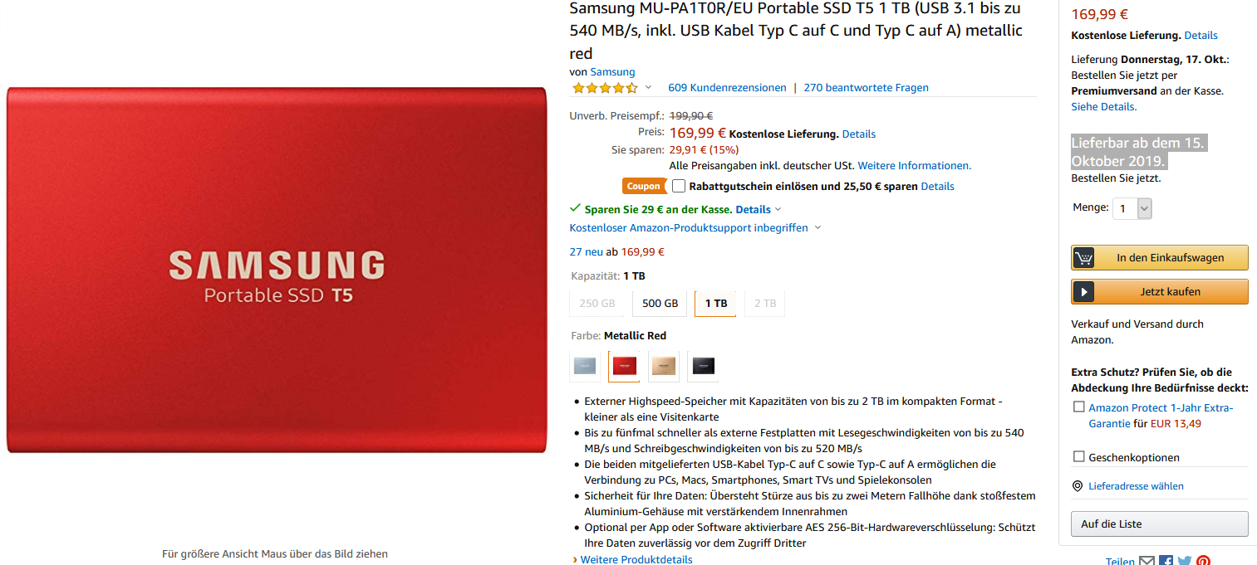Click the location pin icon beside Lieferadresse
This screenshot has width=1257, height=565.
[1078, 486]
